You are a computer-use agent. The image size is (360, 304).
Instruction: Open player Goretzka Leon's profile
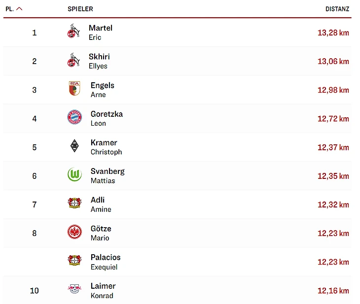pos(107,118)
